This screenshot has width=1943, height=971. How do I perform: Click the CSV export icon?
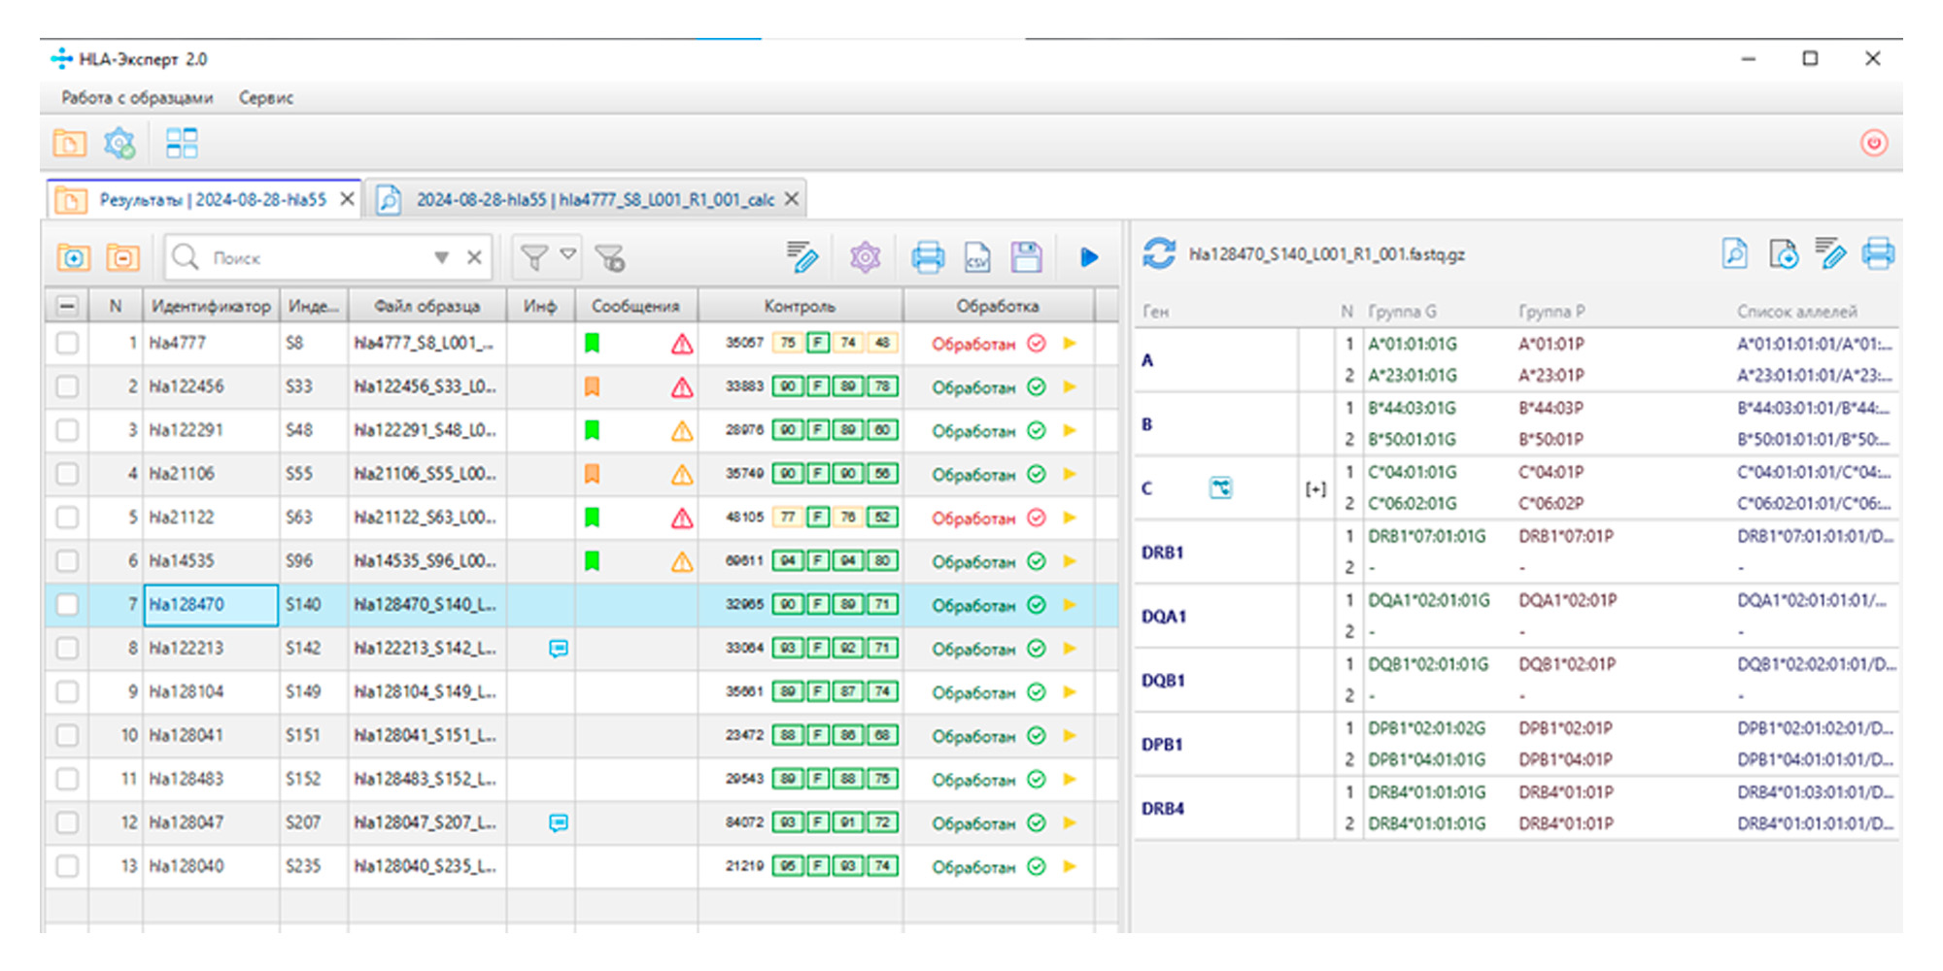coord(976,258)
